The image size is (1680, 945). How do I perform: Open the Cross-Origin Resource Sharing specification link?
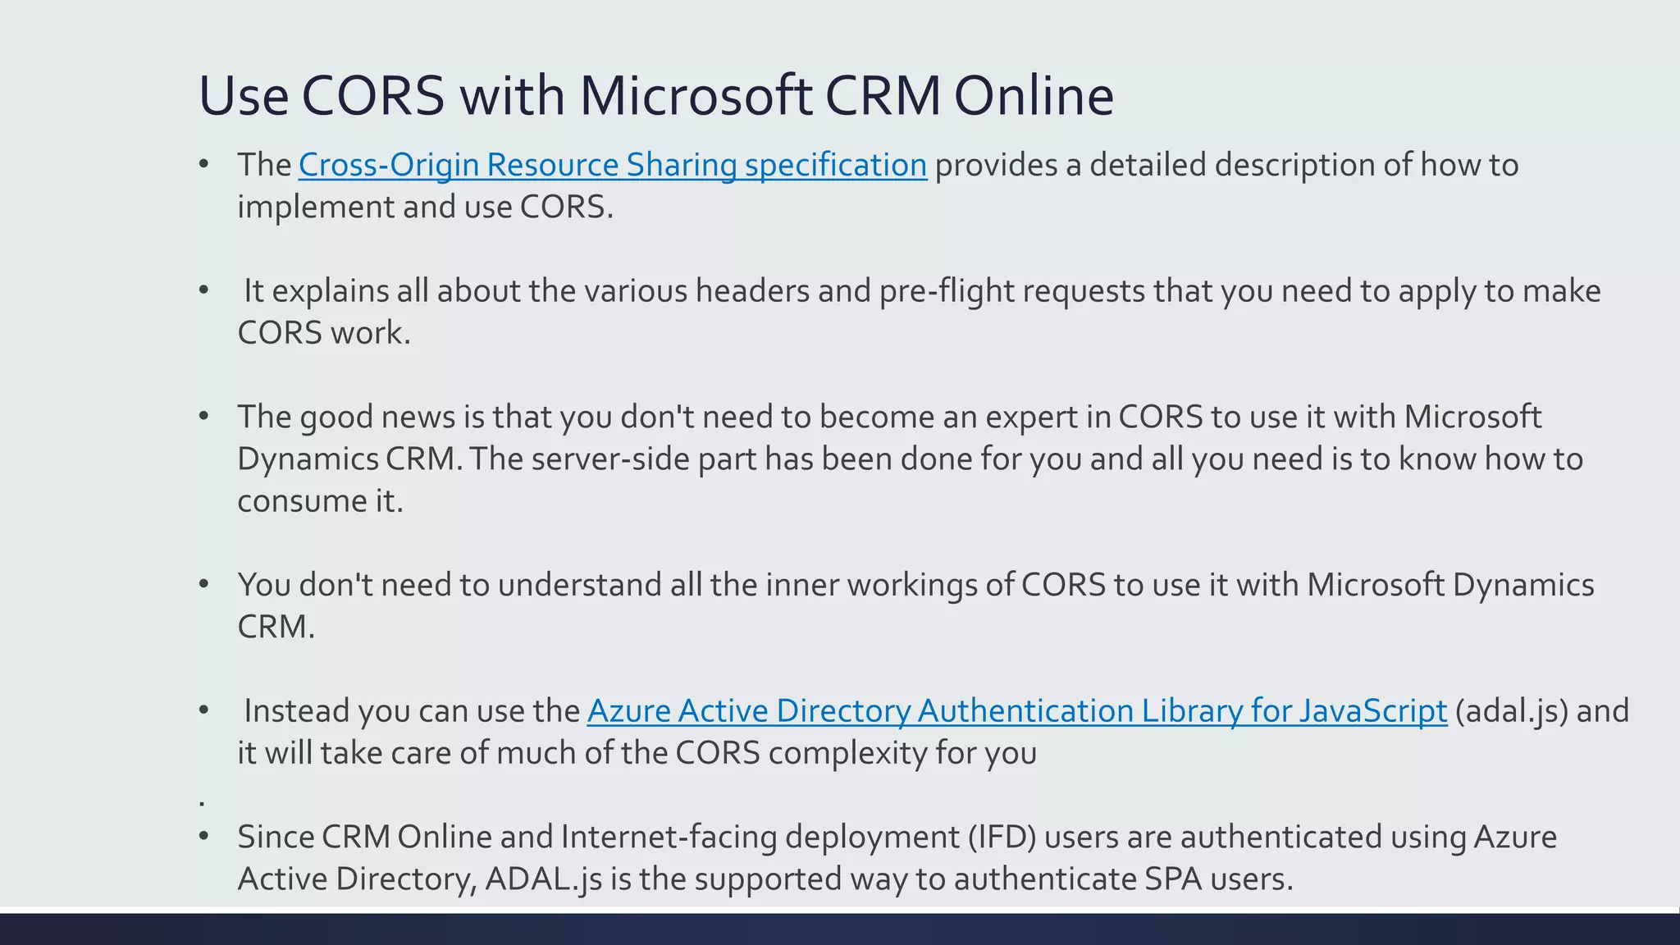pos(613,166)
